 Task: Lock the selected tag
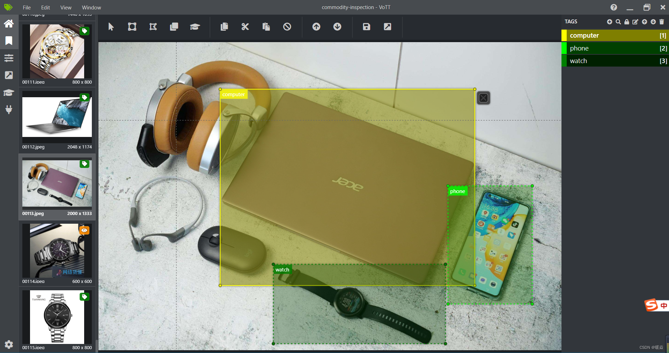click(x=627, y=22)
